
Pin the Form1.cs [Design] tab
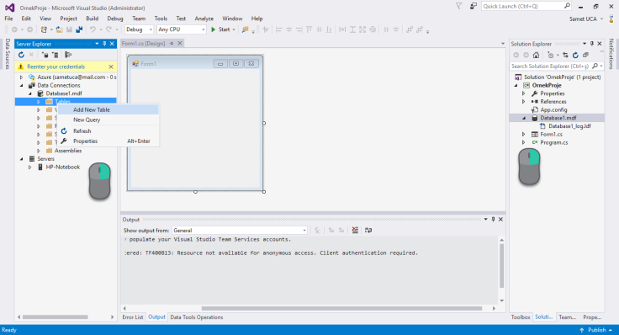click(172, 44)
